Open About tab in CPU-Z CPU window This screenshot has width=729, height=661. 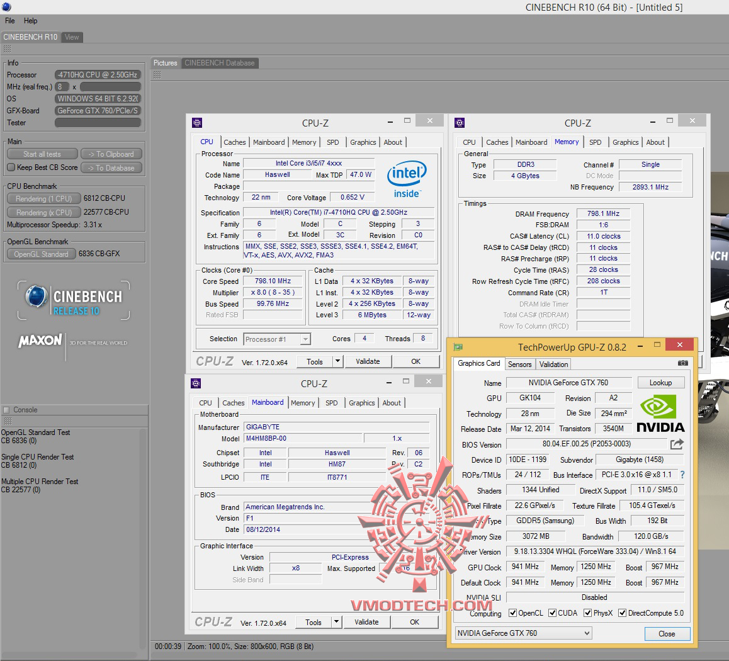click(393, 142)
